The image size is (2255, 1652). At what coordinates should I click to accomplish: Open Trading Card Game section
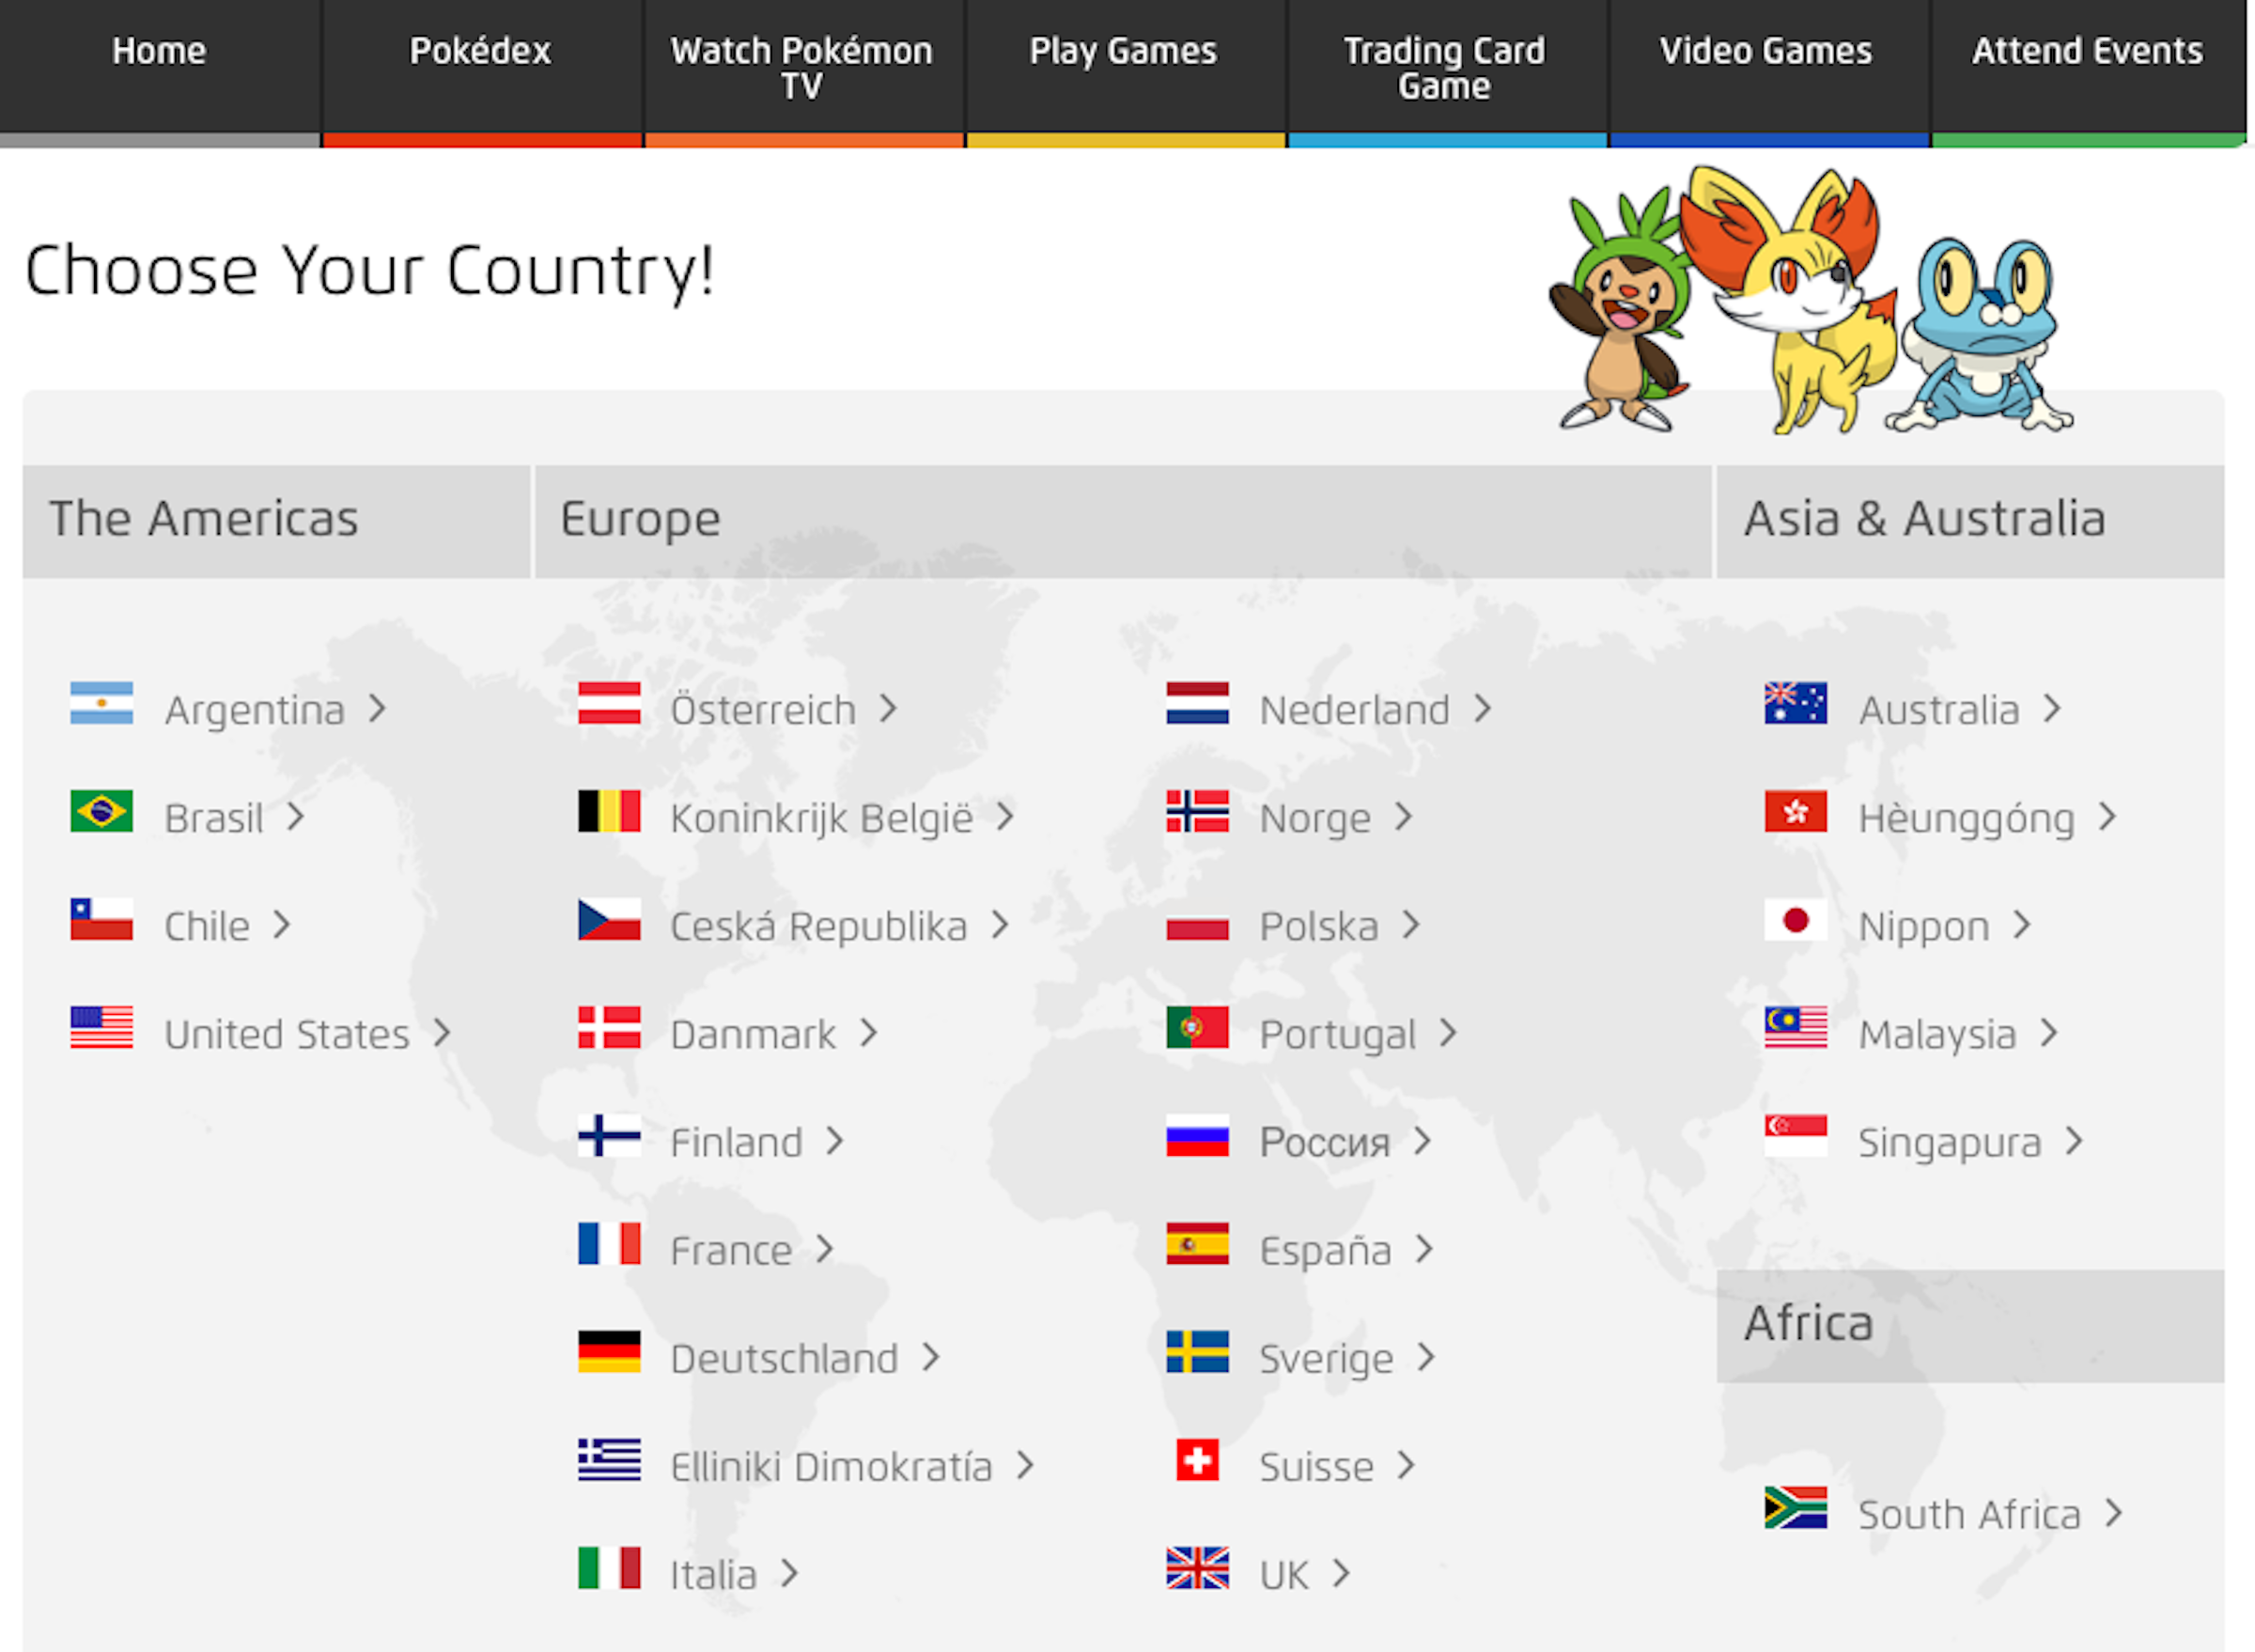(1446, 73)
